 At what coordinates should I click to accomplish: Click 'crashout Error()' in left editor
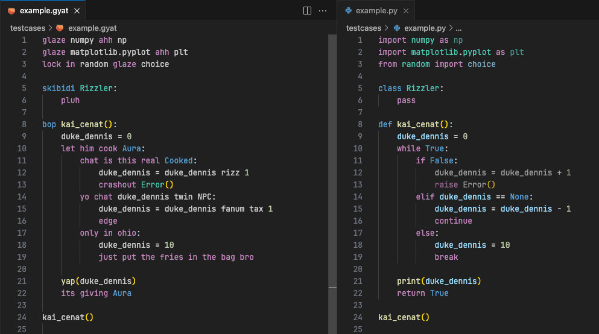point(136,184)
